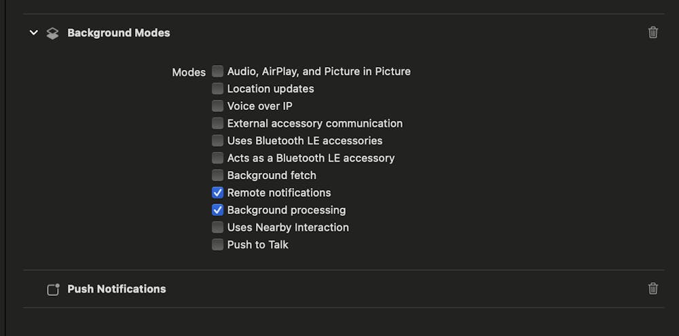Image resolution: width=679 pixels, height=336 pixels.
Task: Select the Background Modes section title
Action: 119,33
